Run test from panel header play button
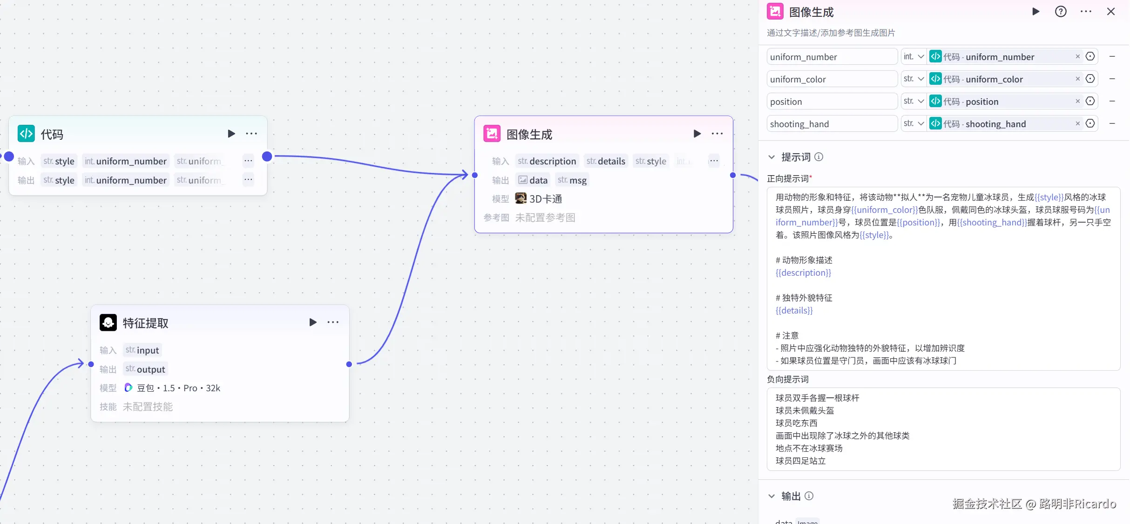The width and height of the screenshot is (1130, 524). pyautogui.click(x=1035, y=12)
